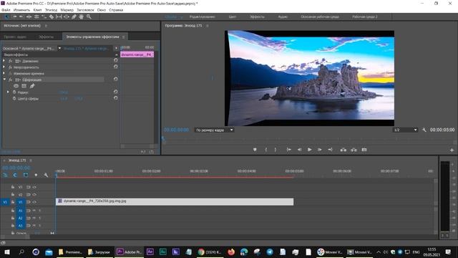Open Program monitor settings wrench
458x258 pixels.
[424, 130]
